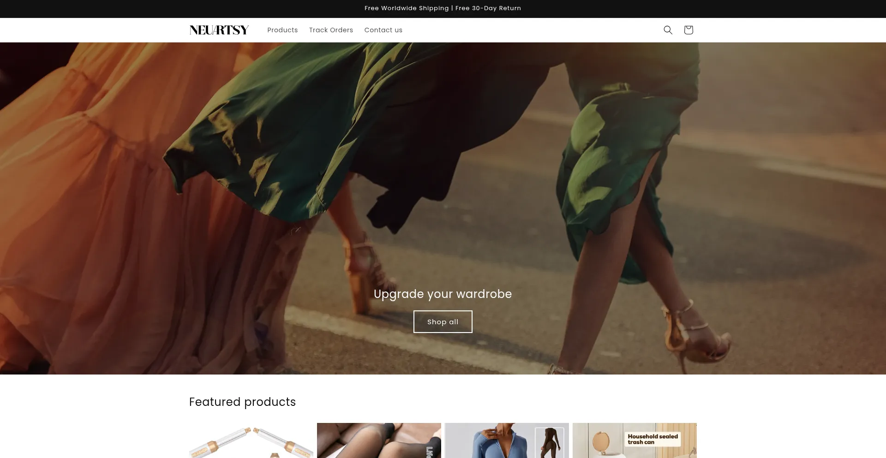Open the search icon in header
Viewport: 886px width, 458px height.
coord(668,30)
